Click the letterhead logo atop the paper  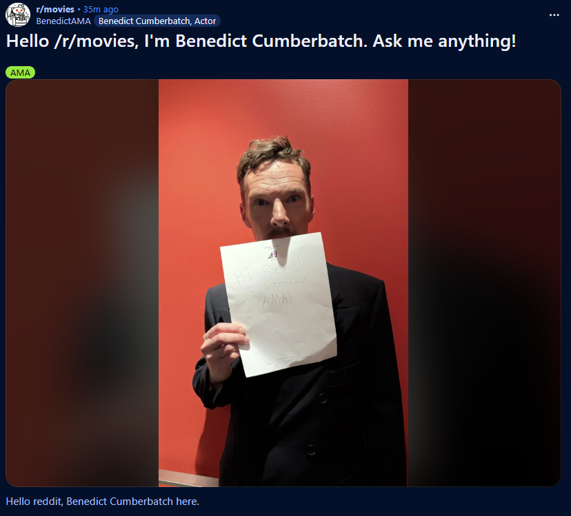click(273, 254)
